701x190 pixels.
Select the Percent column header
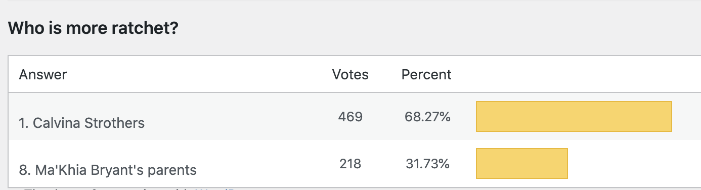[426, 75]
